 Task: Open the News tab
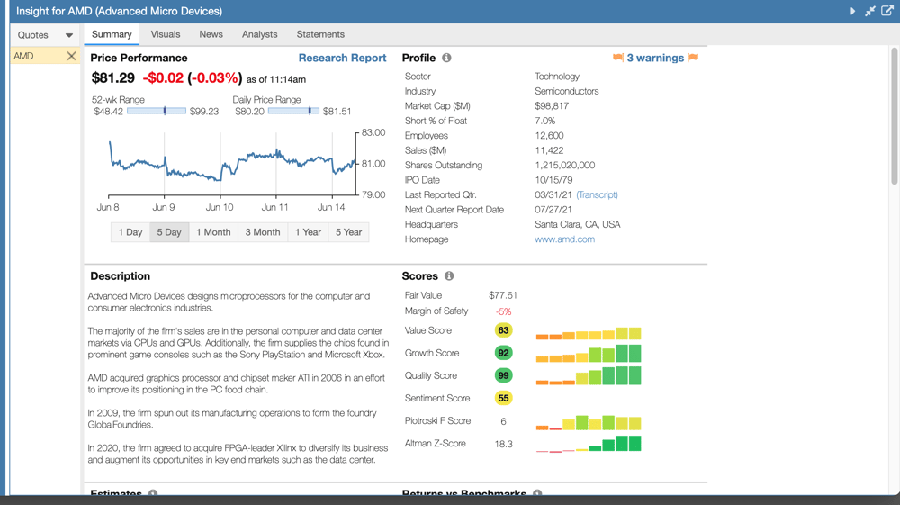[211, 34]
